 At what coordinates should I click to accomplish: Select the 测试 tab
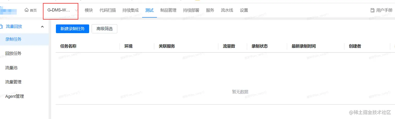click(149, 10)
